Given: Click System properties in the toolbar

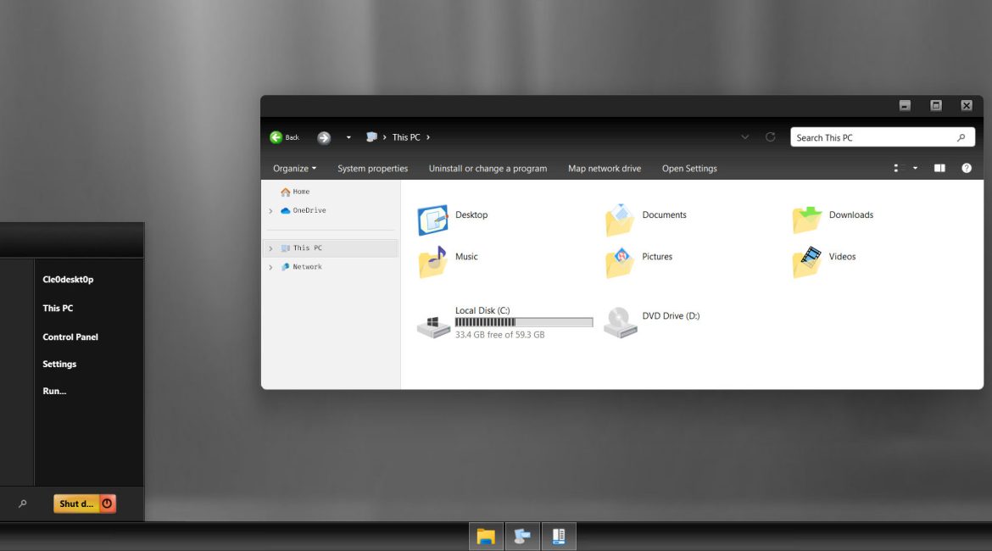Looking at the screenshot, I should [x=372, y=169].
